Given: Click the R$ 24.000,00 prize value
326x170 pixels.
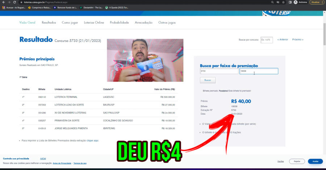Looking at the screenshot, I should pos(168,113).
